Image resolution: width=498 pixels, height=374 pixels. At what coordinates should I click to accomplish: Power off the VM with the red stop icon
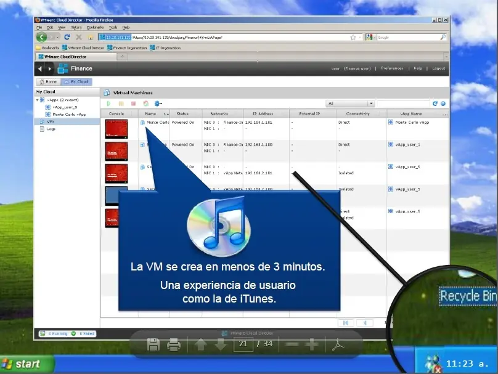pos(133,104)
